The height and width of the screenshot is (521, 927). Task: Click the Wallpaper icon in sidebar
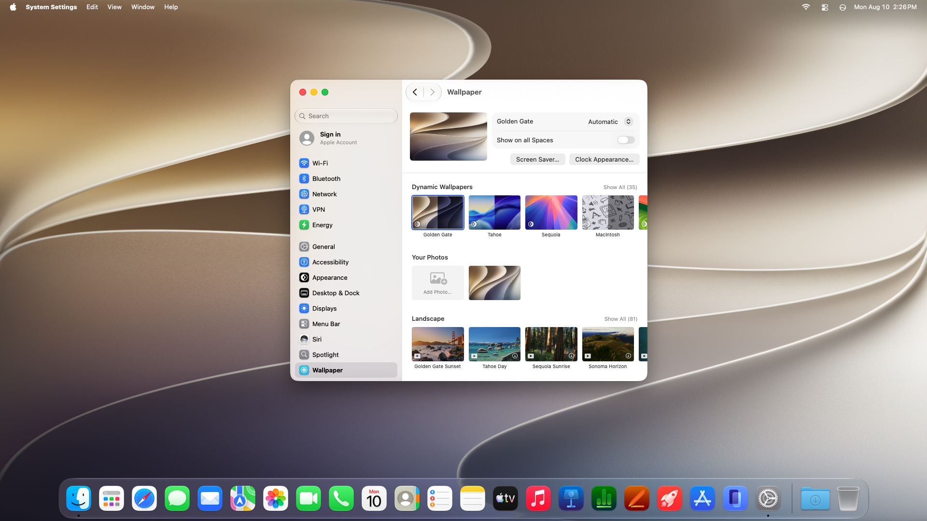click(304, 370)
